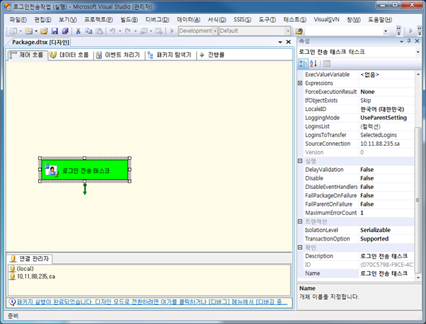Click the Undo arrow icon

click(113, 31)
